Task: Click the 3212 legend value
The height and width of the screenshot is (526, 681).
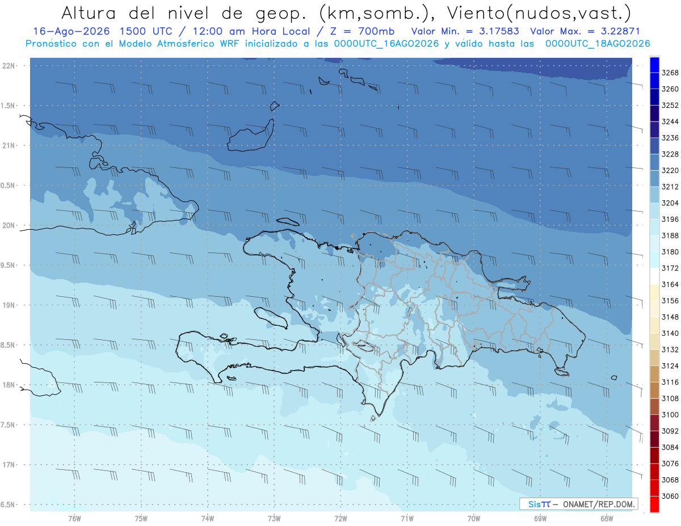Action: pos(670,187)
